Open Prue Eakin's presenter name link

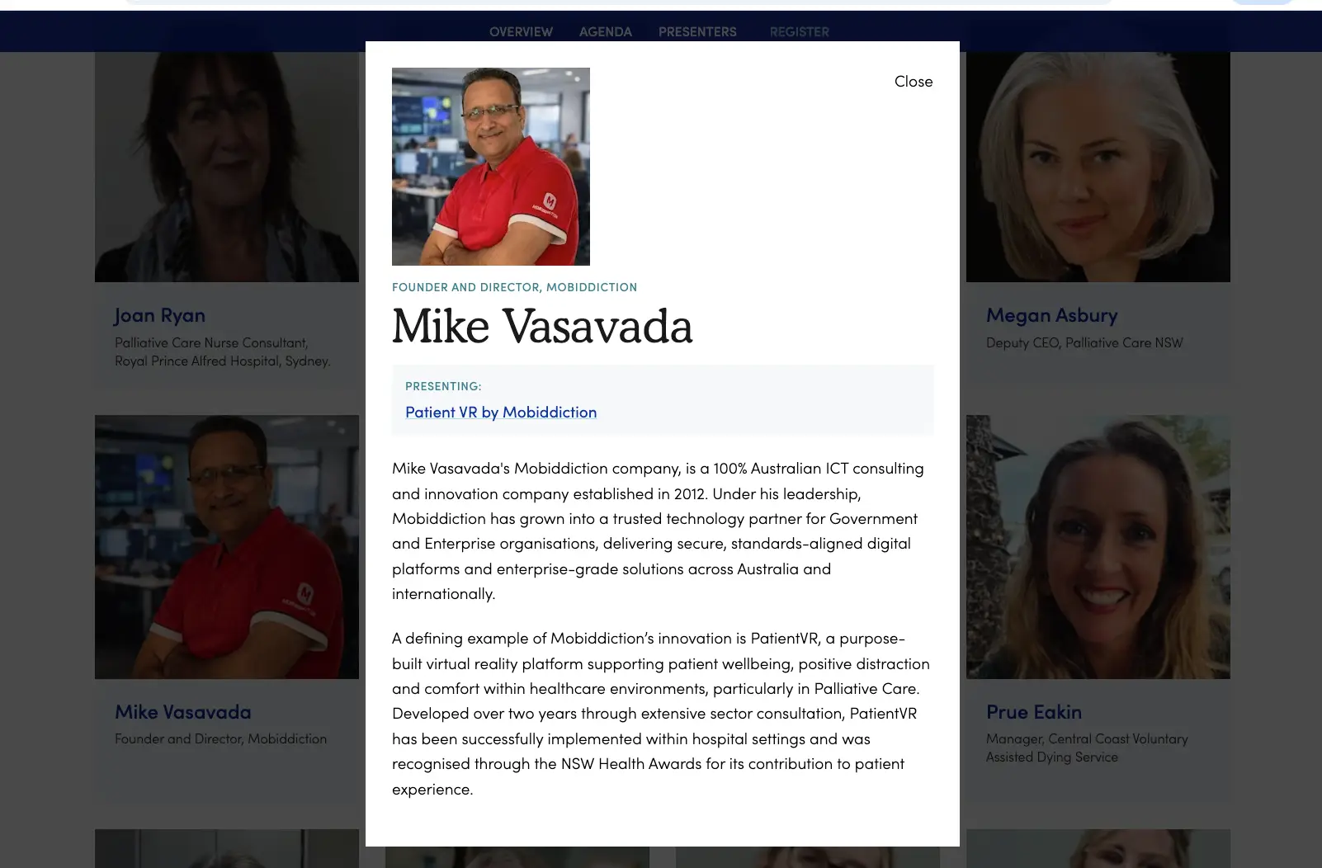tap(1034, 712)
